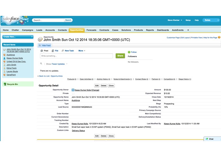The height and width of the screenshot is (157, 221).
Task: Click the icon next to Autoforce recent item
Action: pyautogui.click(x=4, y=55)
